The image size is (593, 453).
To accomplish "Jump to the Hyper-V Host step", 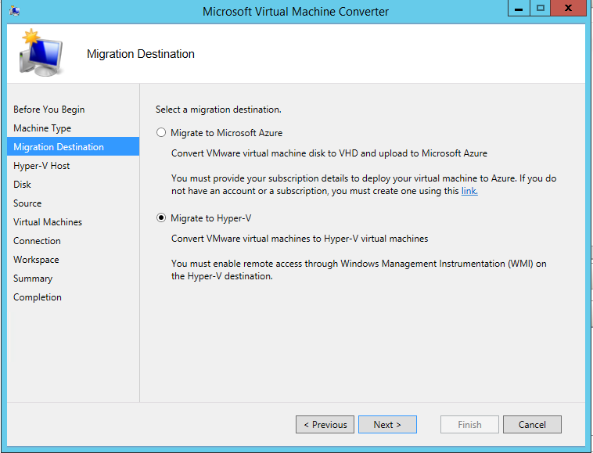I will point(41,166).
